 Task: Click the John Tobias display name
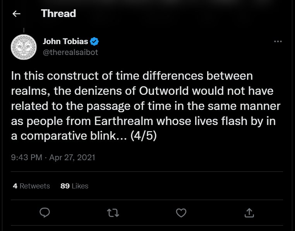[x=65, y=41]
